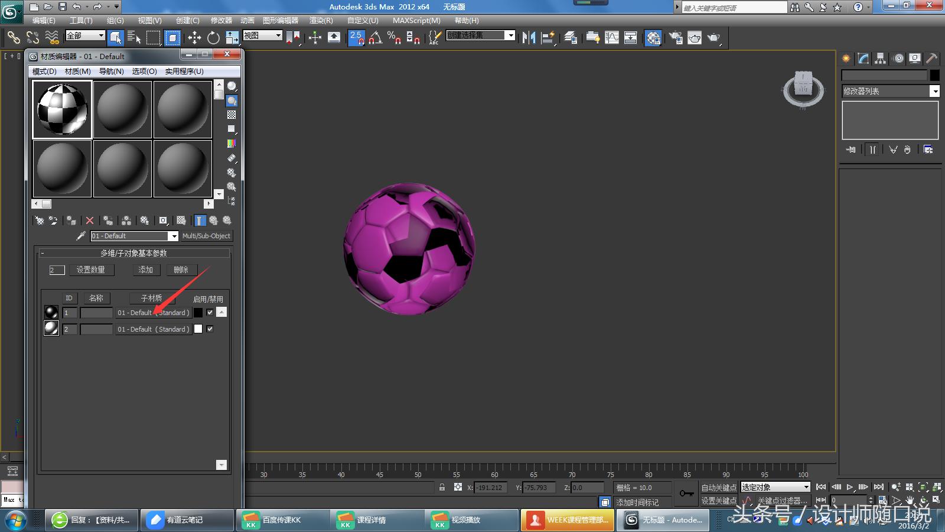
Task: Select the Assign Material to Selection icon
Action: click(71, 220)
